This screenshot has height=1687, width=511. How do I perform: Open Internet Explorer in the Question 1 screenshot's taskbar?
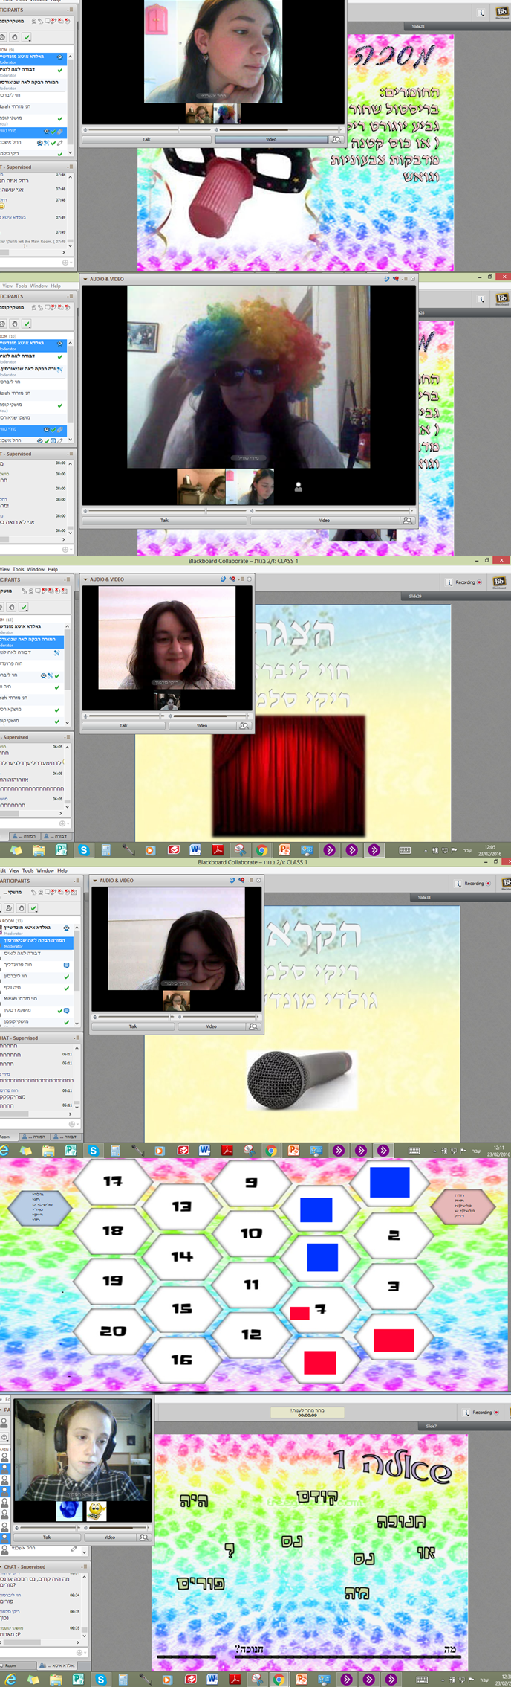(10, 1680)
